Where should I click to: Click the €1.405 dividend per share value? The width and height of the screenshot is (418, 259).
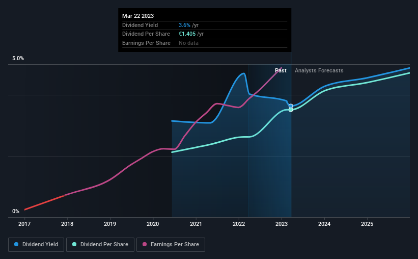[x=187, y=34]
